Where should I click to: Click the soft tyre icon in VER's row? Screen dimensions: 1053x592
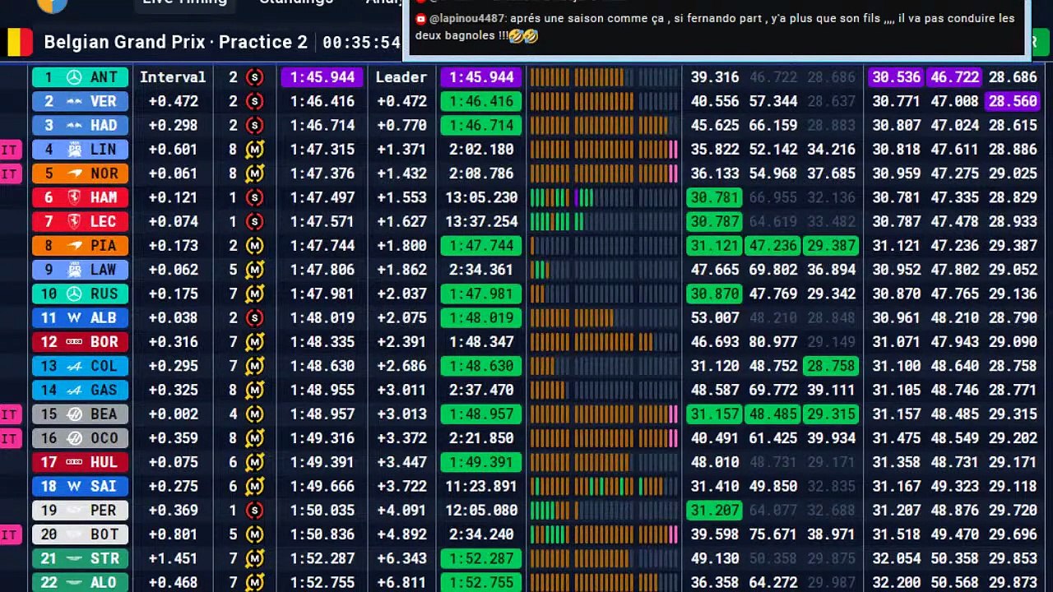255,101
